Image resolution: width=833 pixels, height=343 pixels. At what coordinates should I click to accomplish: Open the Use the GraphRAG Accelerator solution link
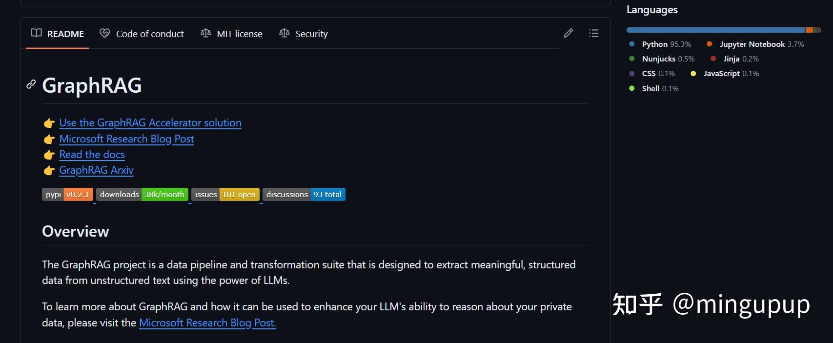150,122
